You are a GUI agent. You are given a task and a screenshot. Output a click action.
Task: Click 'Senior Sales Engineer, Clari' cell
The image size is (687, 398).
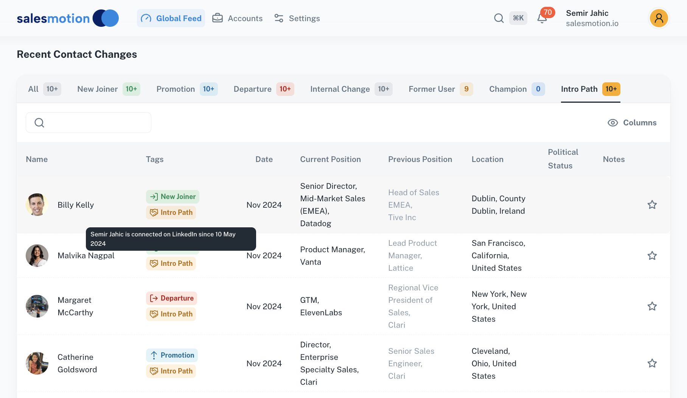[411, 363]
